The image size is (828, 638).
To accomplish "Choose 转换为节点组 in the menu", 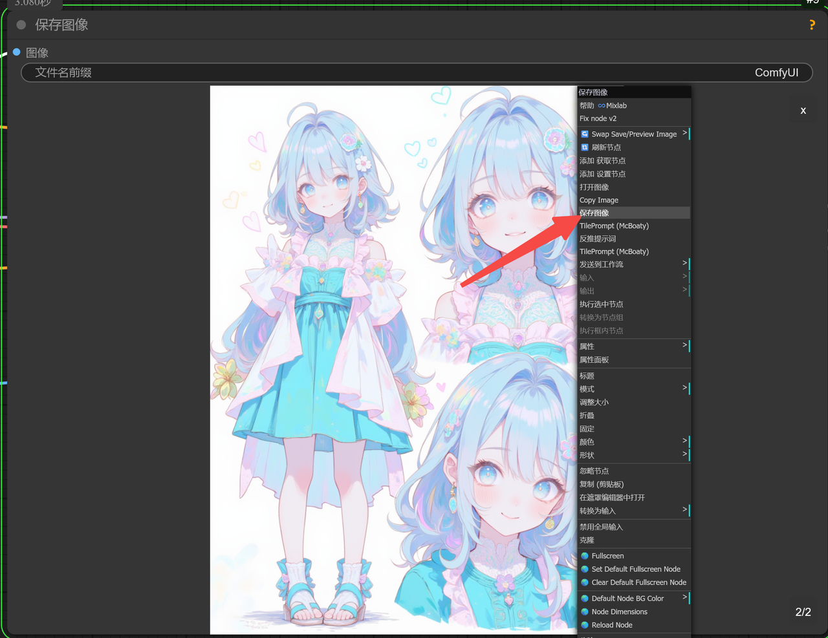I will coord(634,317).
